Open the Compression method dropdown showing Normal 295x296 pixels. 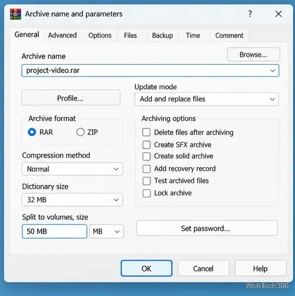coord(72,169)
